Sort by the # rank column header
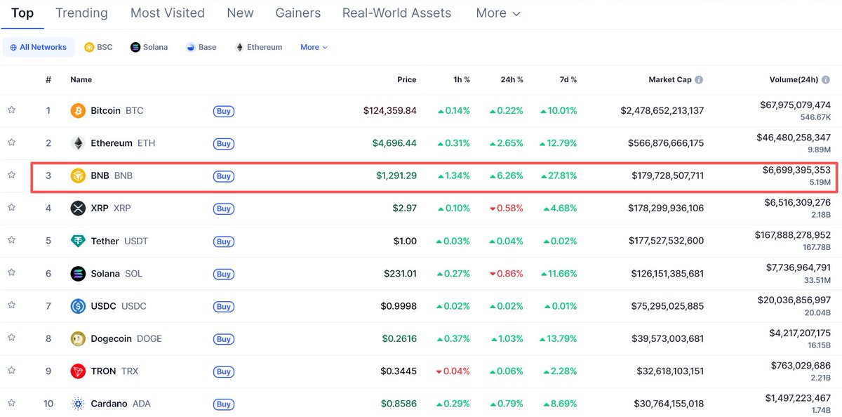Viewport: 842px width, 417px height. 48,80
